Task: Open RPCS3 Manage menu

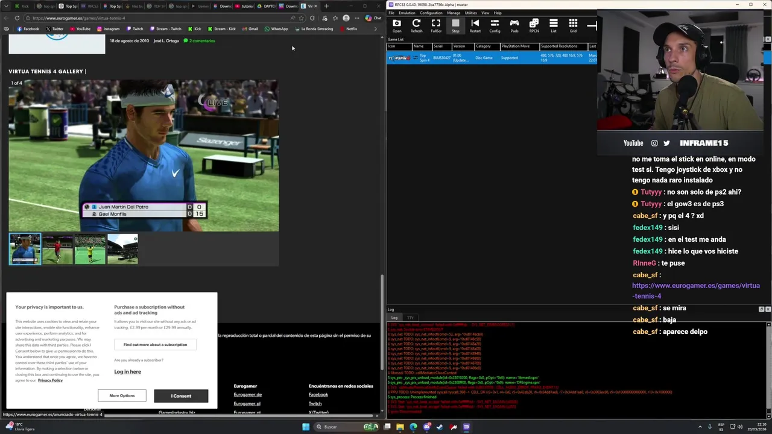Action: 454,13
